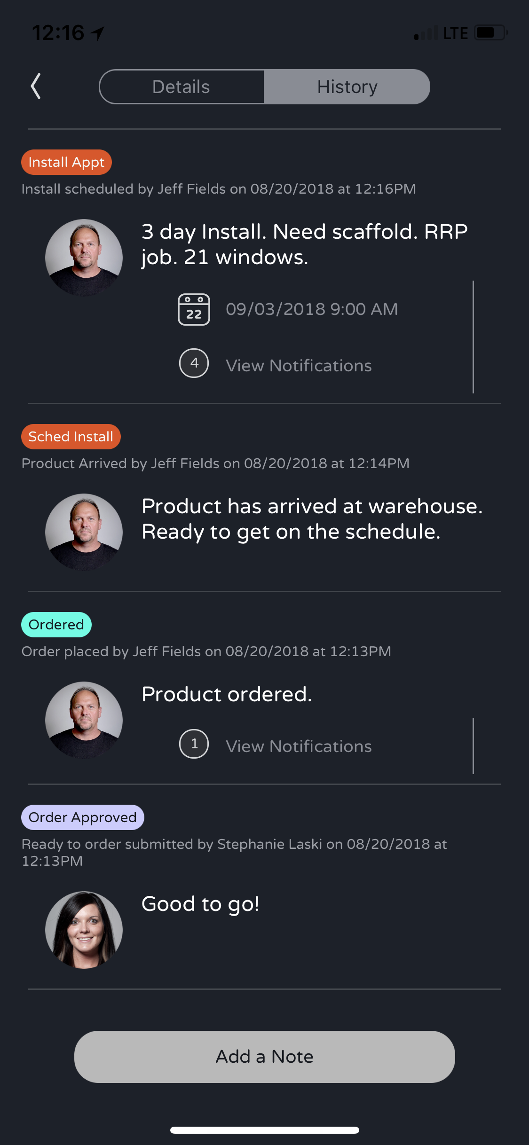Tap the circled 1 notifications badge
The width and height of the screenshot is (529, 1145).
pyautogui.click(x=194, y=744)
